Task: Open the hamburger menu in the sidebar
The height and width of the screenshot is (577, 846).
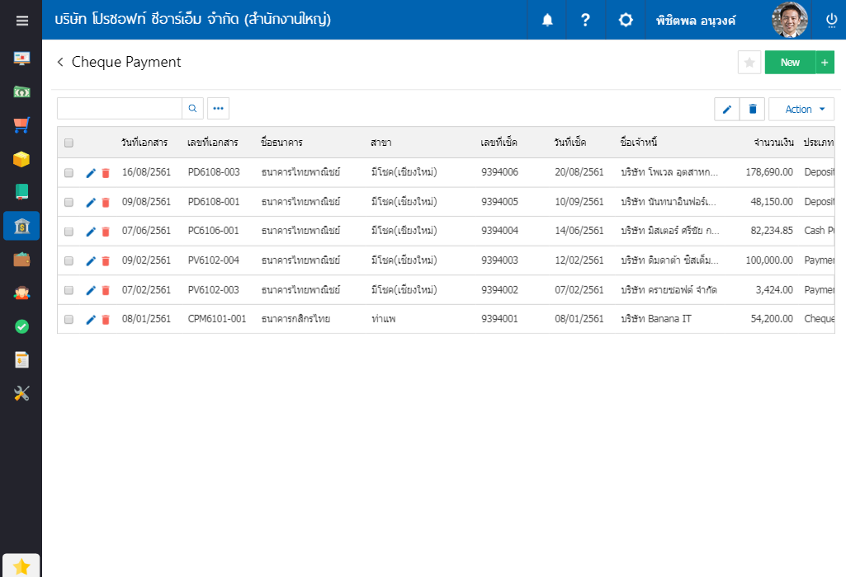Action: pos(21,21)
